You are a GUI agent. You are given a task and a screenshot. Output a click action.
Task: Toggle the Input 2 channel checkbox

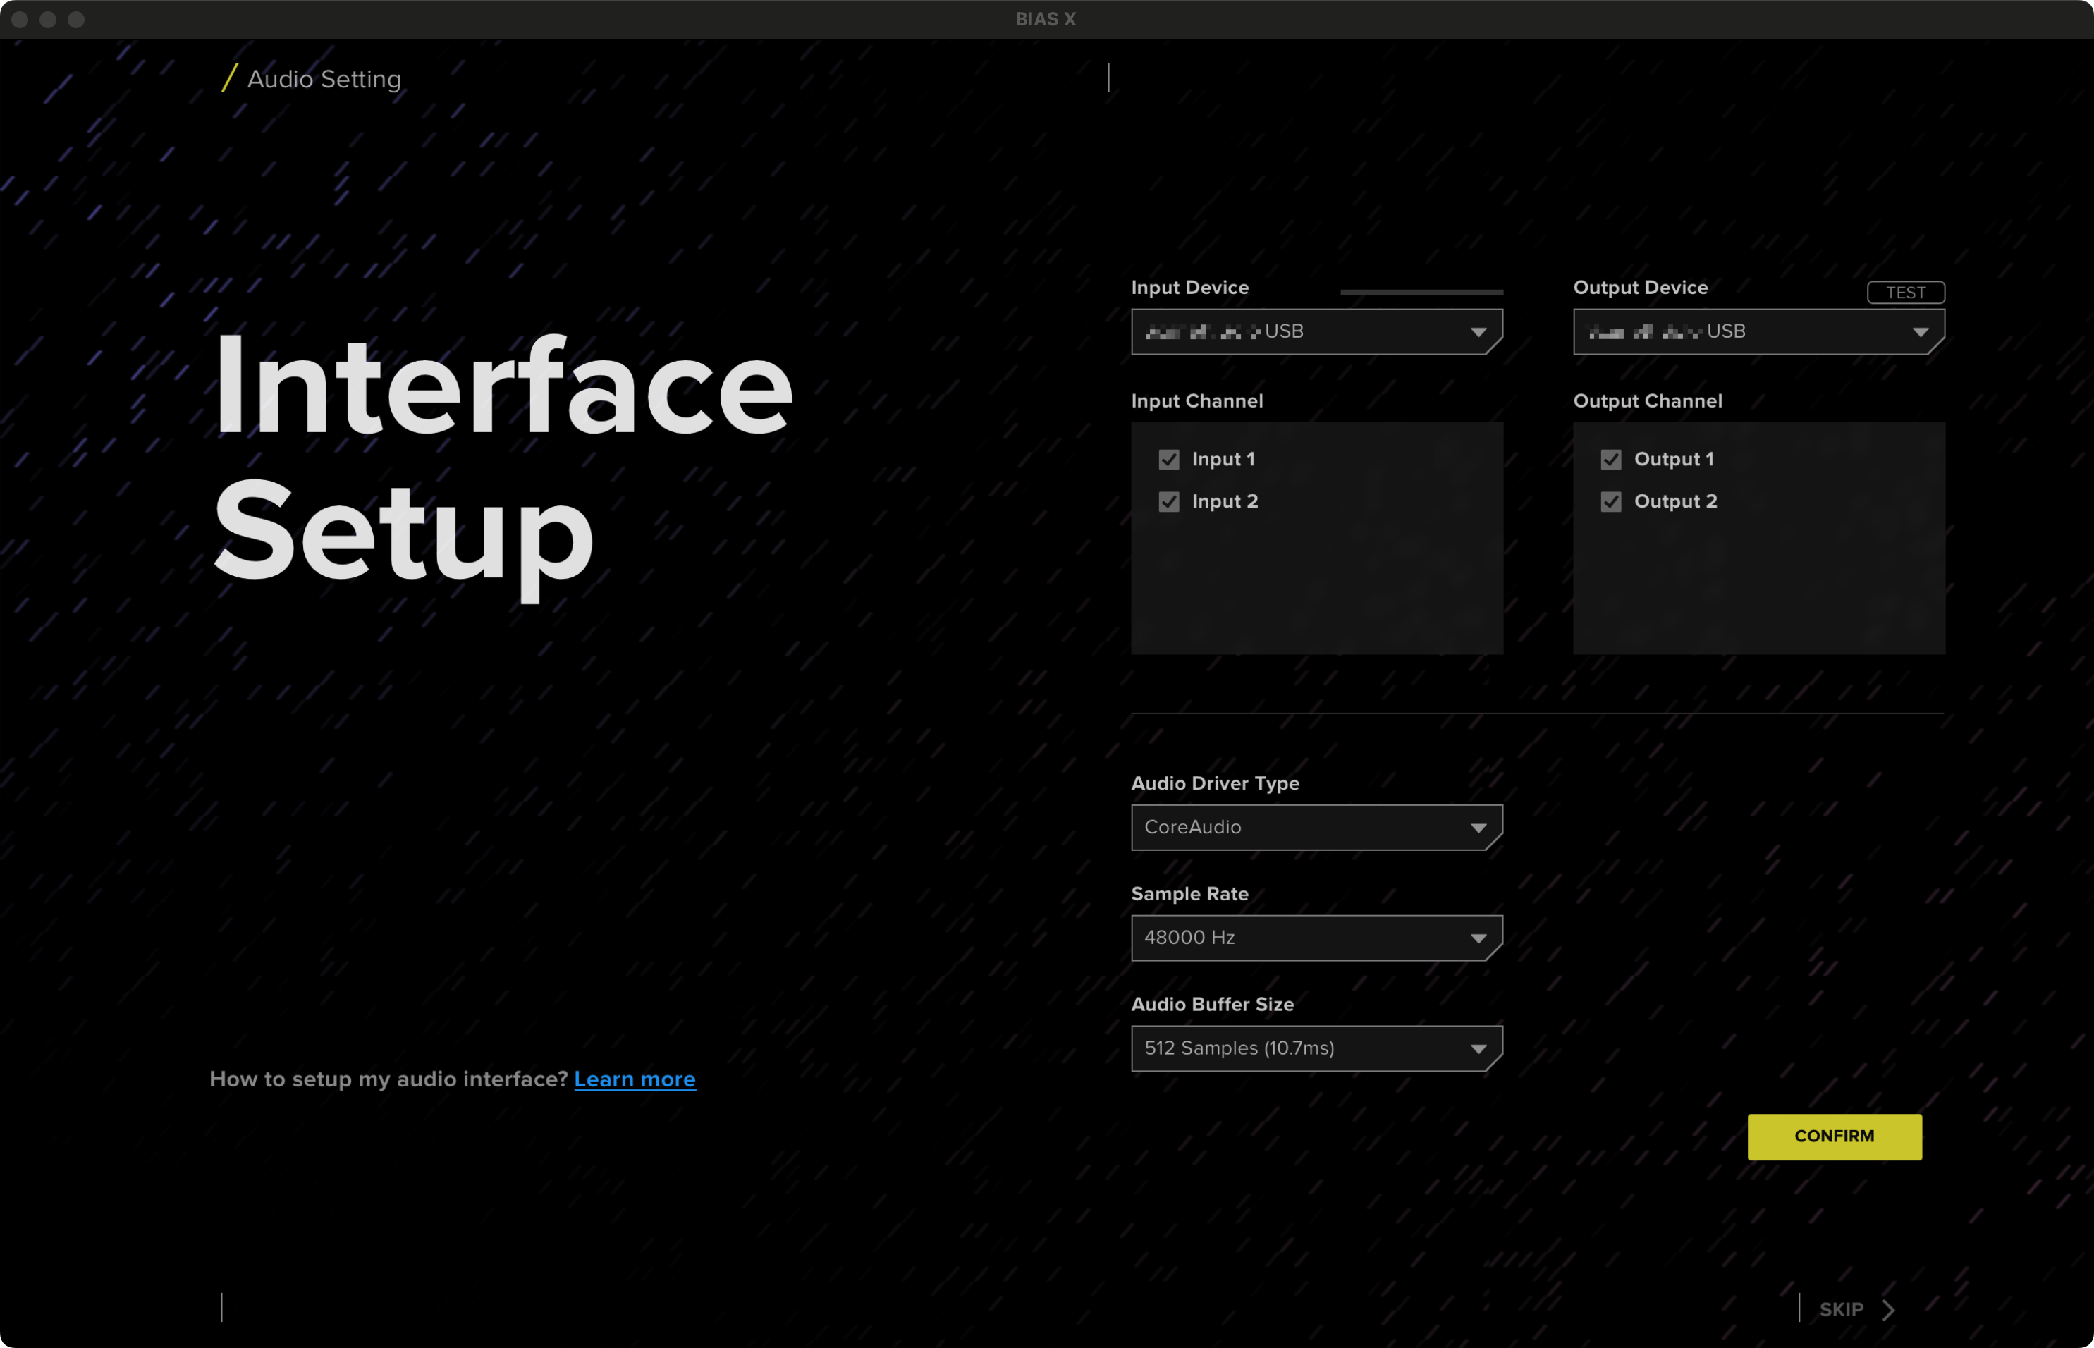point(1169,501)
